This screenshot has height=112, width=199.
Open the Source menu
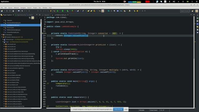point(10,8)
